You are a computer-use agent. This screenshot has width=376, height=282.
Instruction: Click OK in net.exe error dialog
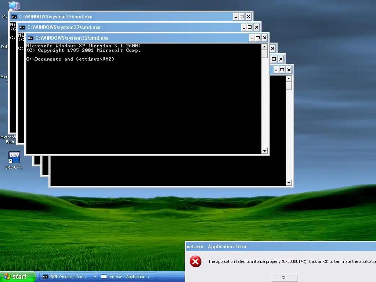284,278
